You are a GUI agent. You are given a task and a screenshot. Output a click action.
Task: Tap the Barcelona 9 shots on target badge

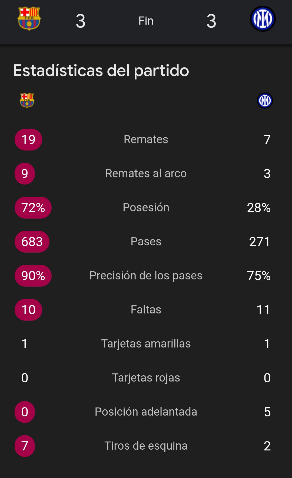pyautogui.click(x=25, y=173)
